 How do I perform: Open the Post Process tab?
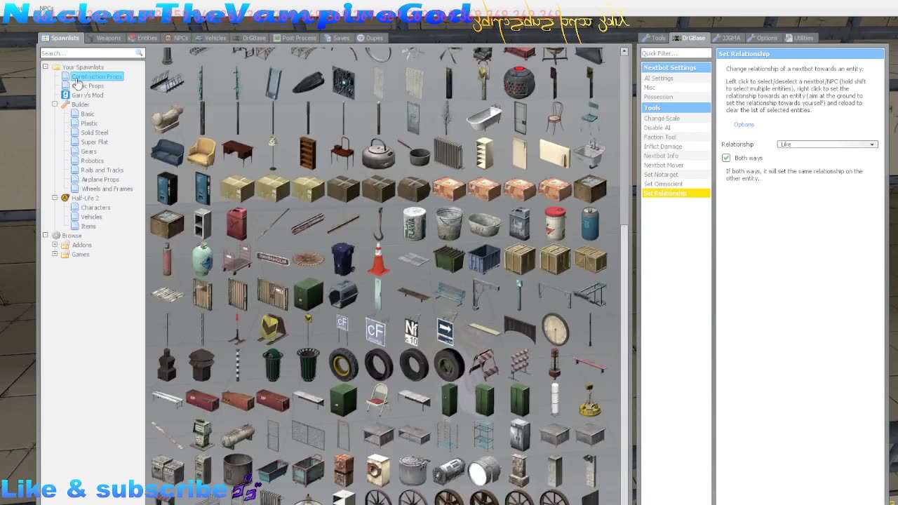295,38
